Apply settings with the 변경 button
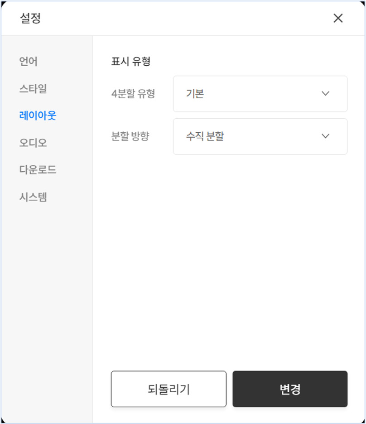Screen dimensions: 366x424 pyautogui.click(x=290, y=389)
